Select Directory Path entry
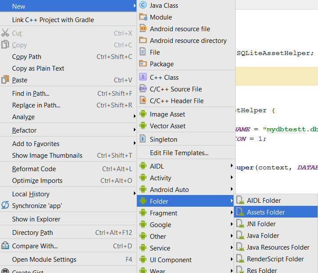This screenshot has height=273, width=318. (68, 233)
